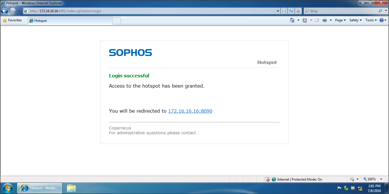
Task: Click the Compatibility View icon in address bar
Action: (x=284, y=11)
